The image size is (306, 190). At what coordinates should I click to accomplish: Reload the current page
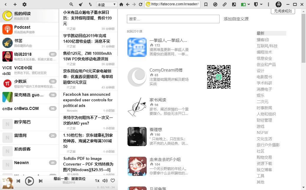click(x=140, y=4)
